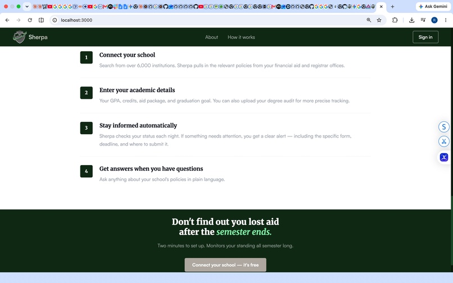
Task: Go back with the browser back arrow
Action: coord(7,20)
